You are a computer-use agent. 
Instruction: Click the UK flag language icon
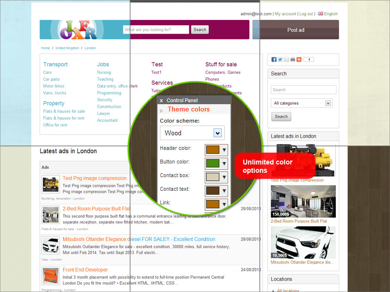(x=320, y=14)
